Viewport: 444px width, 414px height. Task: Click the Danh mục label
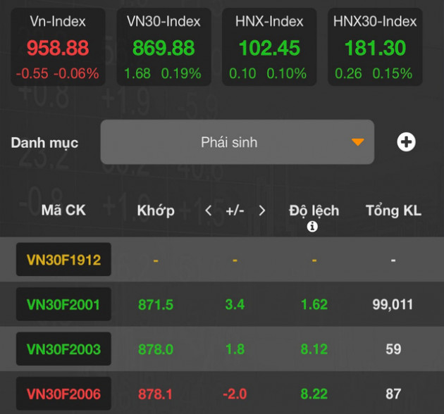[44, 143]
